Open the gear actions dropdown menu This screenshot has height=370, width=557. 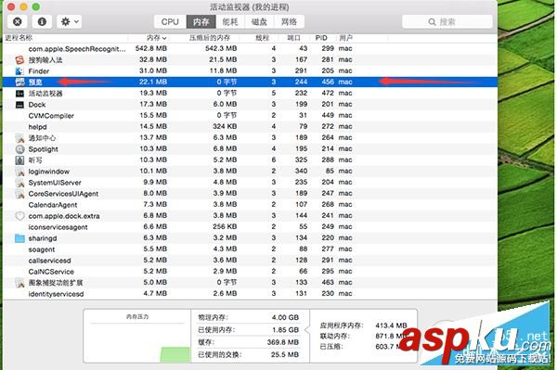coord(70,21)
